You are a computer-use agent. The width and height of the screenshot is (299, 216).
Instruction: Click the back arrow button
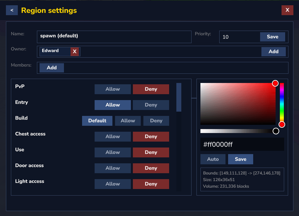click(x=12, y=10)
